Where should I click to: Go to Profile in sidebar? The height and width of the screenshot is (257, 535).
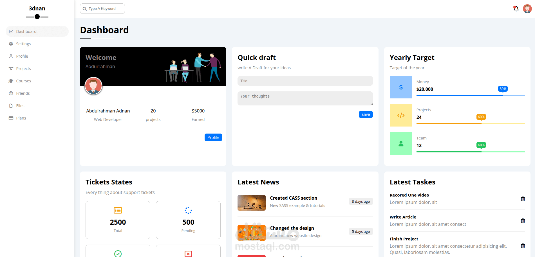pyautogui.click(x=37, y=56)
